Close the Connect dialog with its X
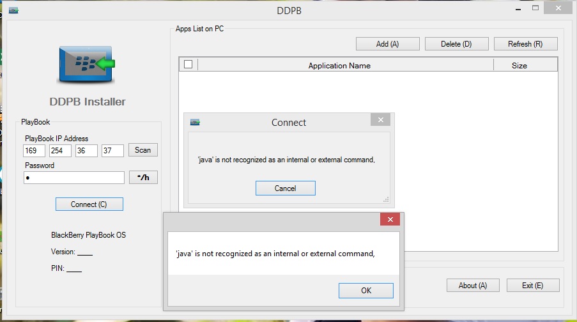Screen dimensions: 577x322 point(380,120)
